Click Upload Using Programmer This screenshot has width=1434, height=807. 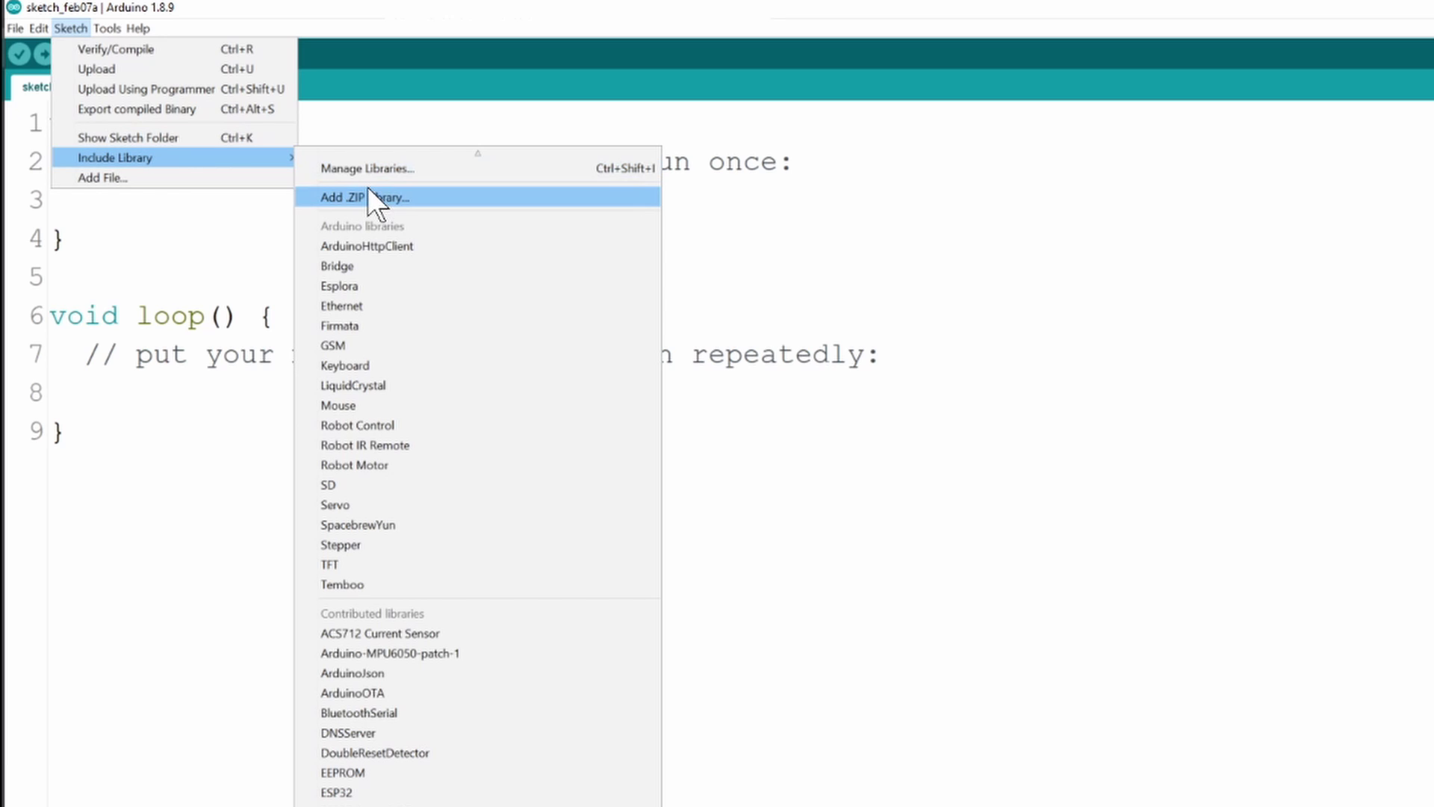tap(146, 89)
